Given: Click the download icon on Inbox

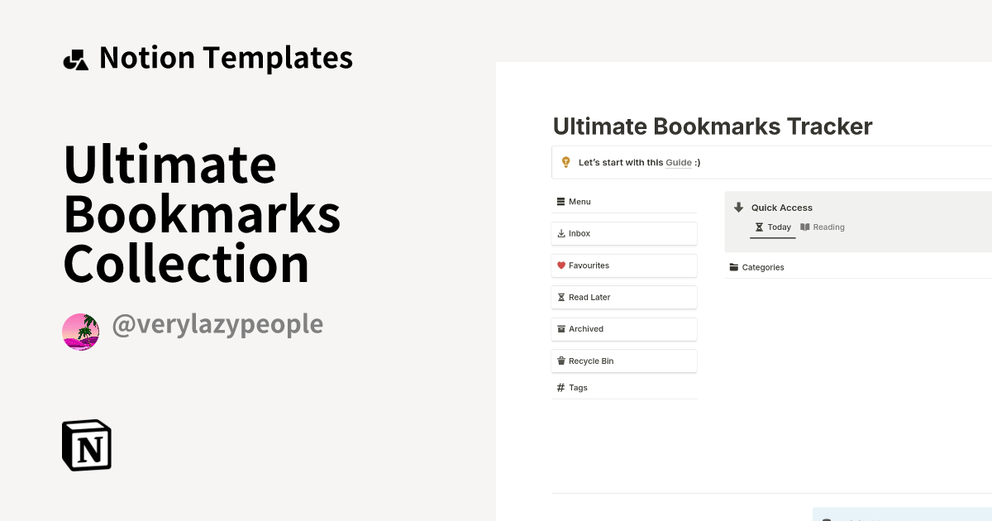Looking at the screenshot, I should tap(560, 233).
